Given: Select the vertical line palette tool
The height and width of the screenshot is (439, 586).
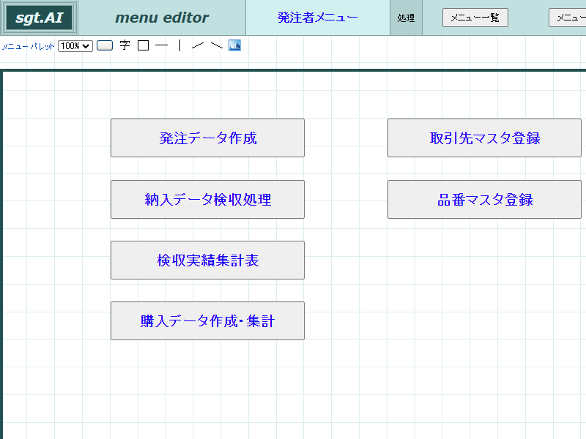Looking at the screenshot, I should (179, 45).
